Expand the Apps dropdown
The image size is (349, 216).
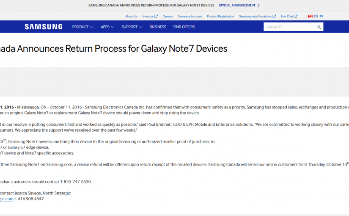(x=107, y=27)
